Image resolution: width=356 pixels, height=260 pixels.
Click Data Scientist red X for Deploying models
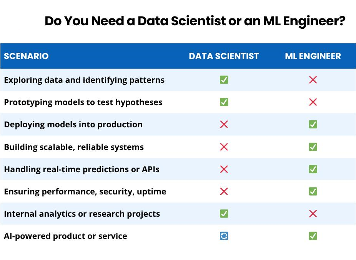pos(224,124)
